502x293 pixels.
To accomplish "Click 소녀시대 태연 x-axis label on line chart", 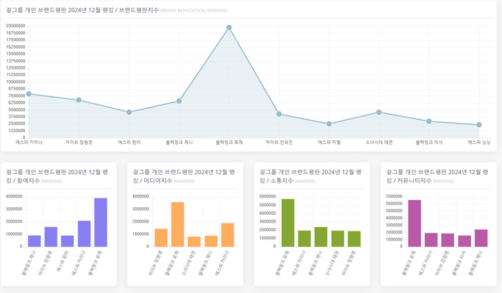I will (x=379, y=143).
